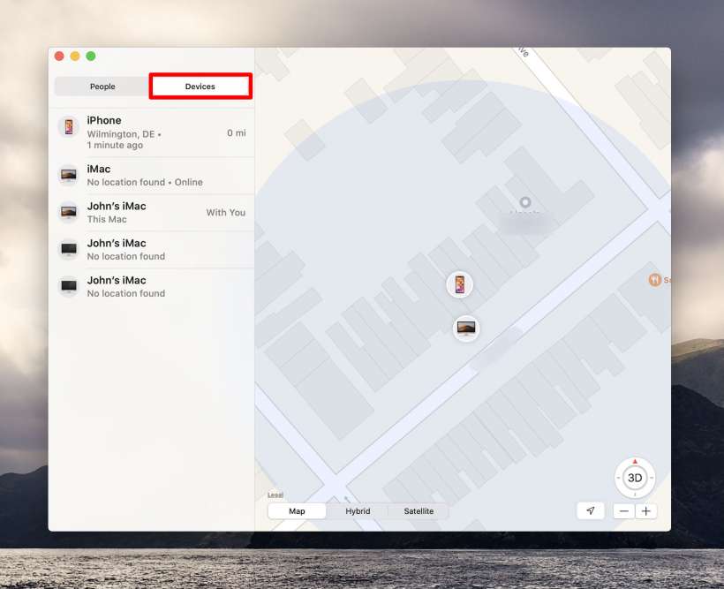Click the gray location marker on map
Image resolution: width=724 pixels, height=589 pixels.
click(525, 202)
